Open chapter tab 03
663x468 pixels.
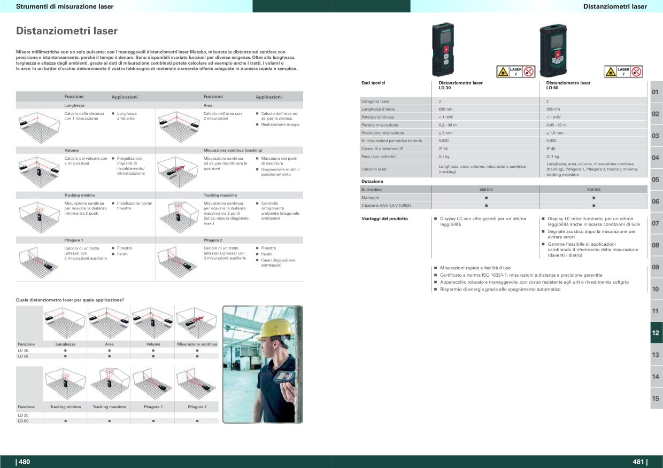tap(656, 136)
